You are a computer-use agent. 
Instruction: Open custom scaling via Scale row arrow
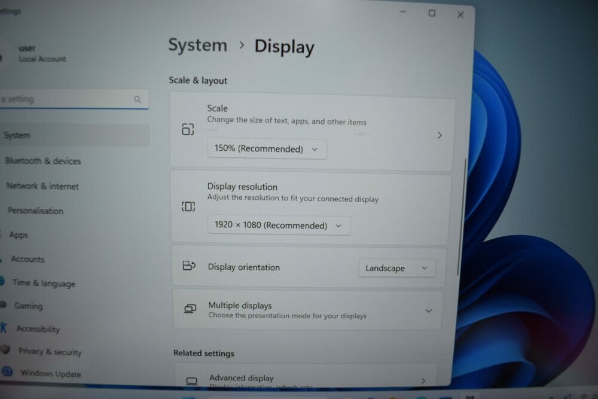point(440,135)
